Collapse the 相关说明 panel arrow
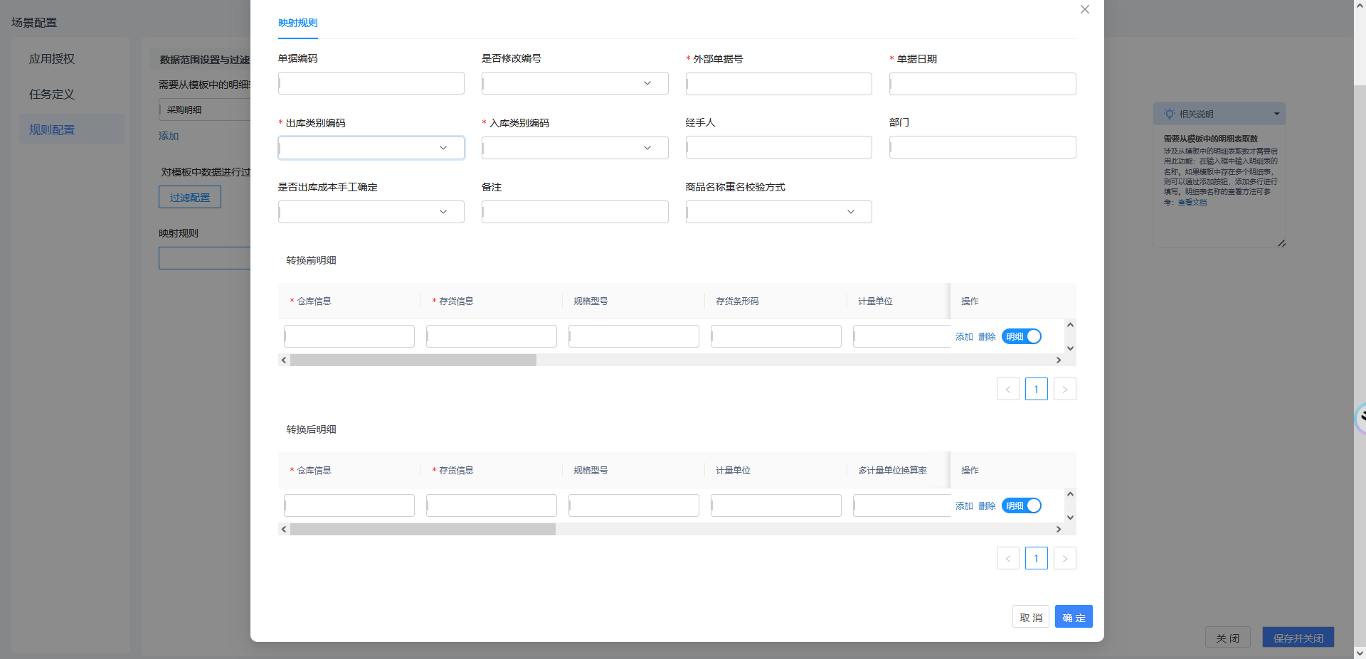1366x659 pixels. [x=1276, y=114]
